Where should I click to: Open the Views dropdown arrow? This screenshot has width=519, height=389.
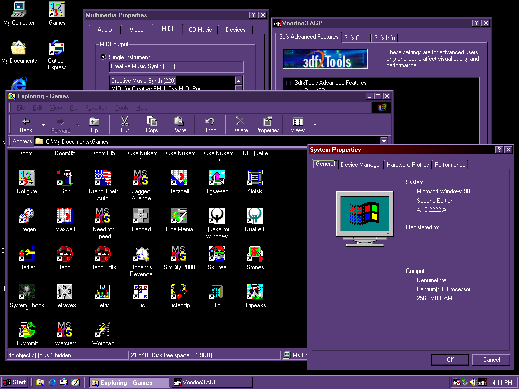tap(315, 125)
